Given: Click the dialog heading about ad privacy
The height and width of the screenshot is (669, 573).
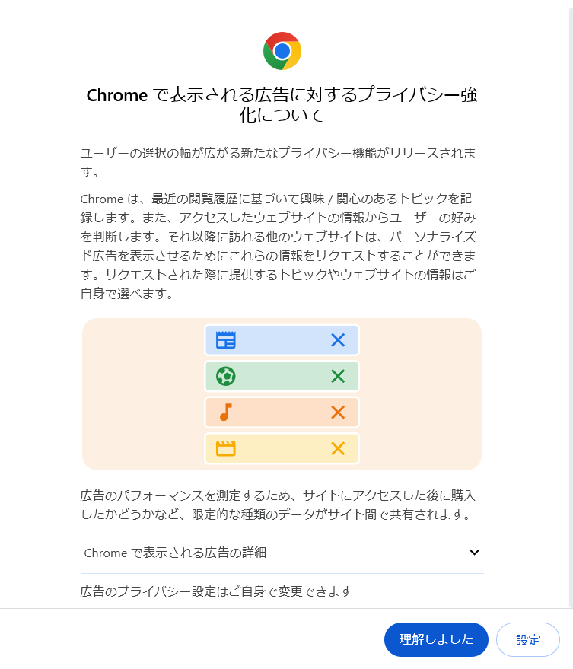Looking at the screenshot, I should [282, 105].
